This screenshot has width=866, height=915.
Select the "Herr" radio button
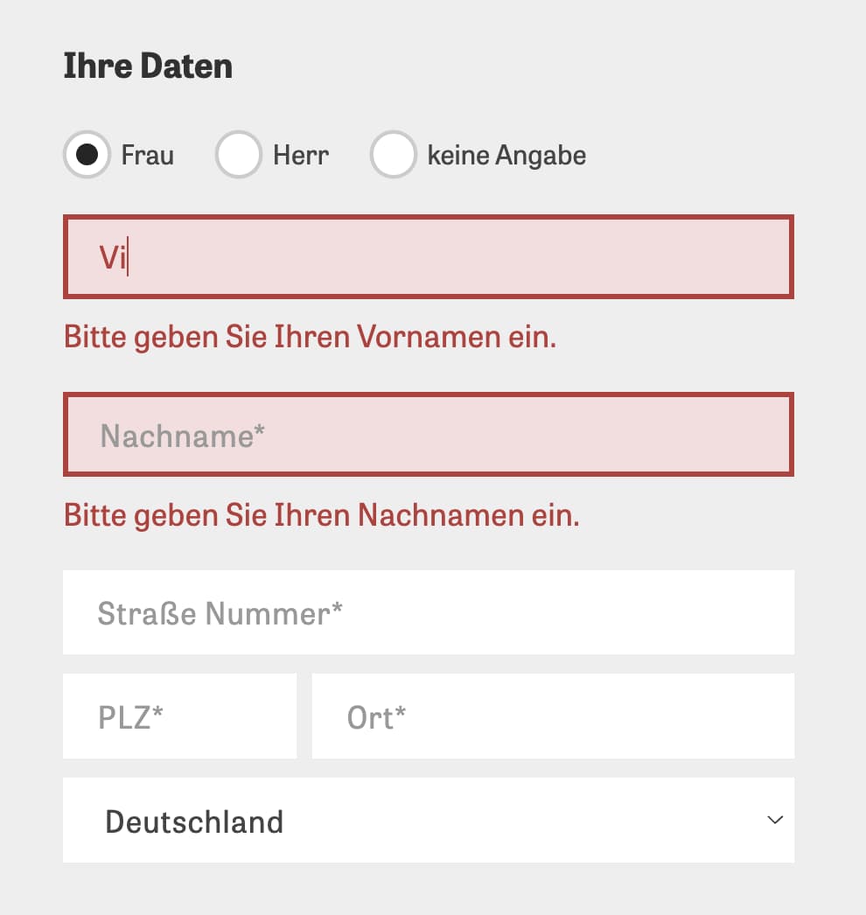238,154
